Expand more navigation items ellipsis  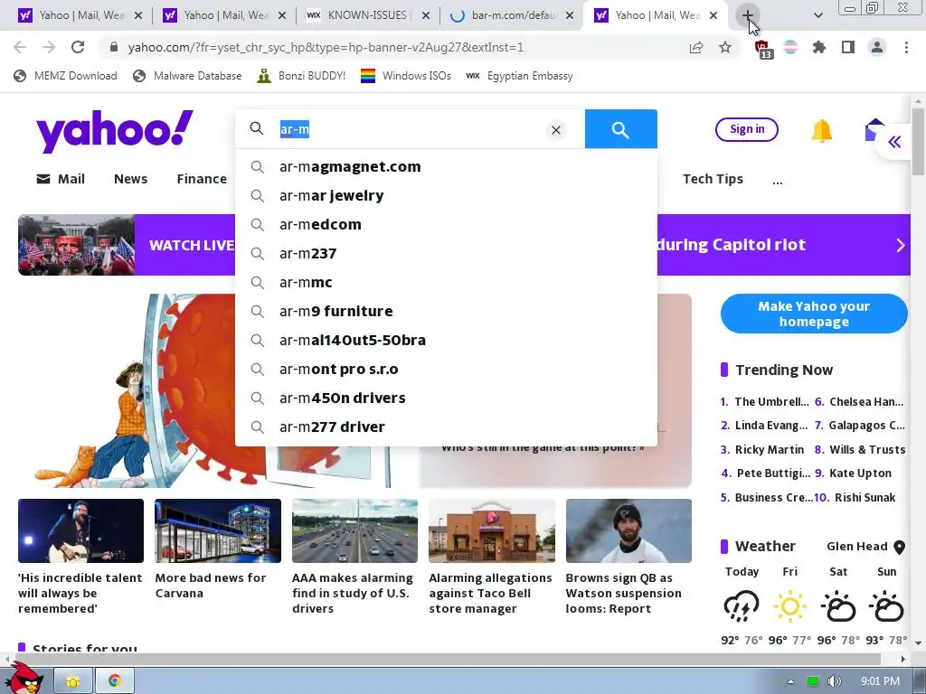tap(778, 181)
